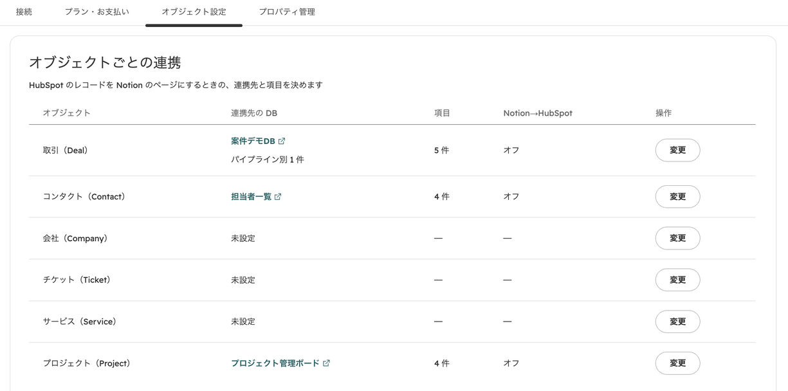Click the 操作 column header

coord(663,113)
